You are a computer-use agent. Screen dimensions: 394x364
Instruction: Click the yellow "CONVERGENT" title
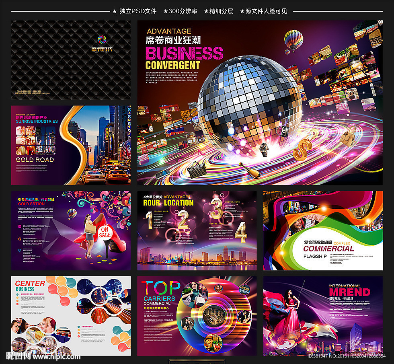(x=172, y=65)
